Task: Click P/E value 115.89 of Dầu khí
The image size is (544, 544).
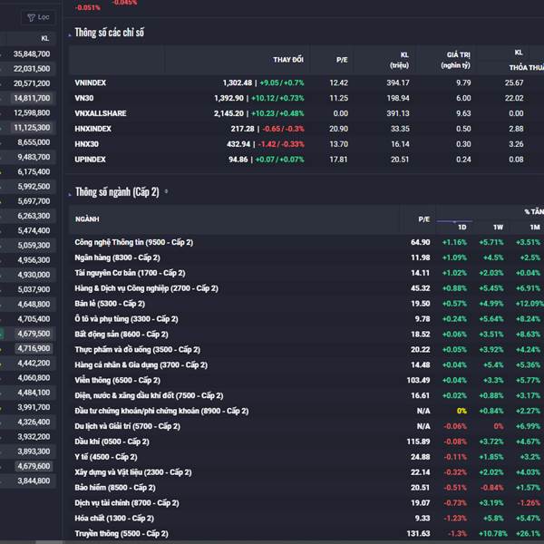Action: tap(418, 442)
